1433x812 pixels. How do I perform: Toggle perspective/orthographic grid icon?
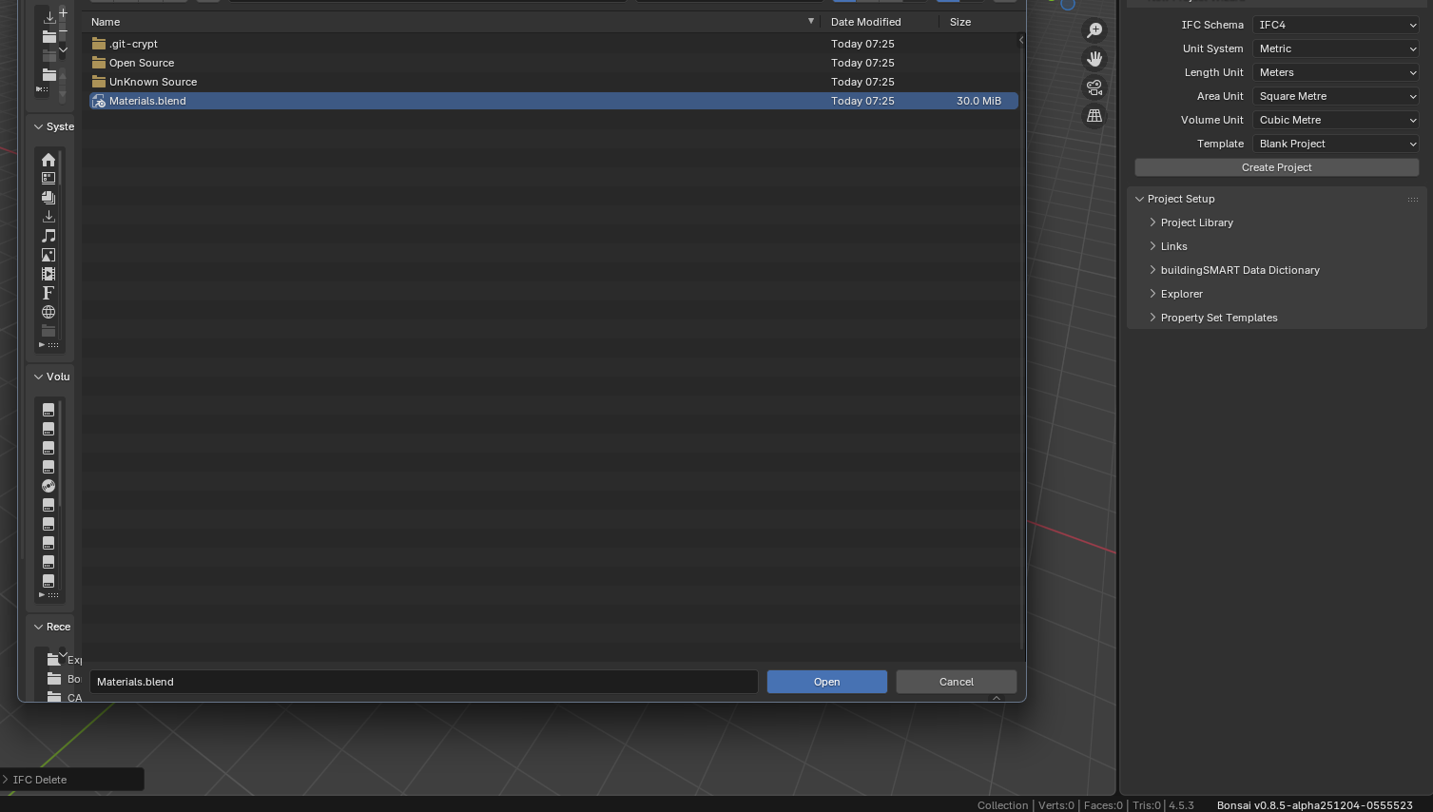[x=1094, y=116]
